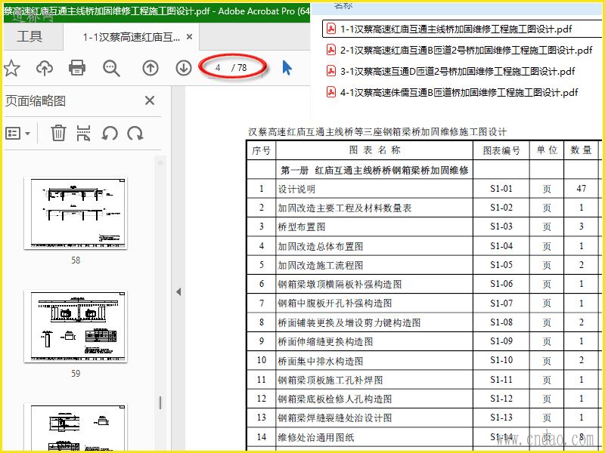Click table row 桥面伸缩缝更换构造图
The width and height of the screenshot is (605, 453).
pos(423,341)
